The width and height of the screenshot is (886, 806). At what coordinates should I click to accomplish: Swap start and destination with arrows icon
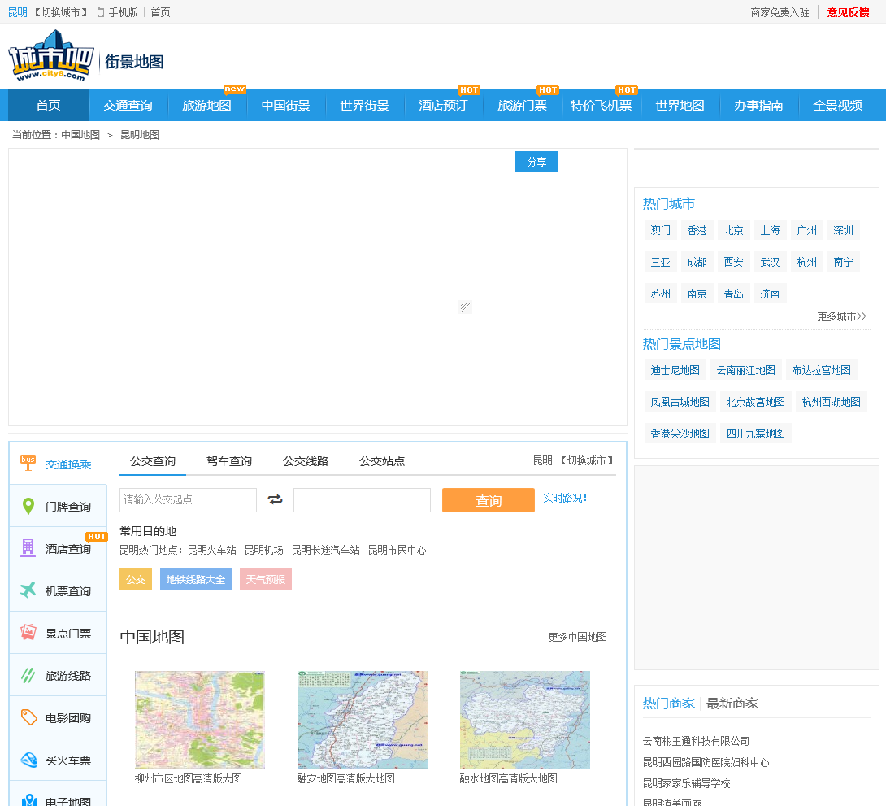pyautogui.click(x=275, y=499)
